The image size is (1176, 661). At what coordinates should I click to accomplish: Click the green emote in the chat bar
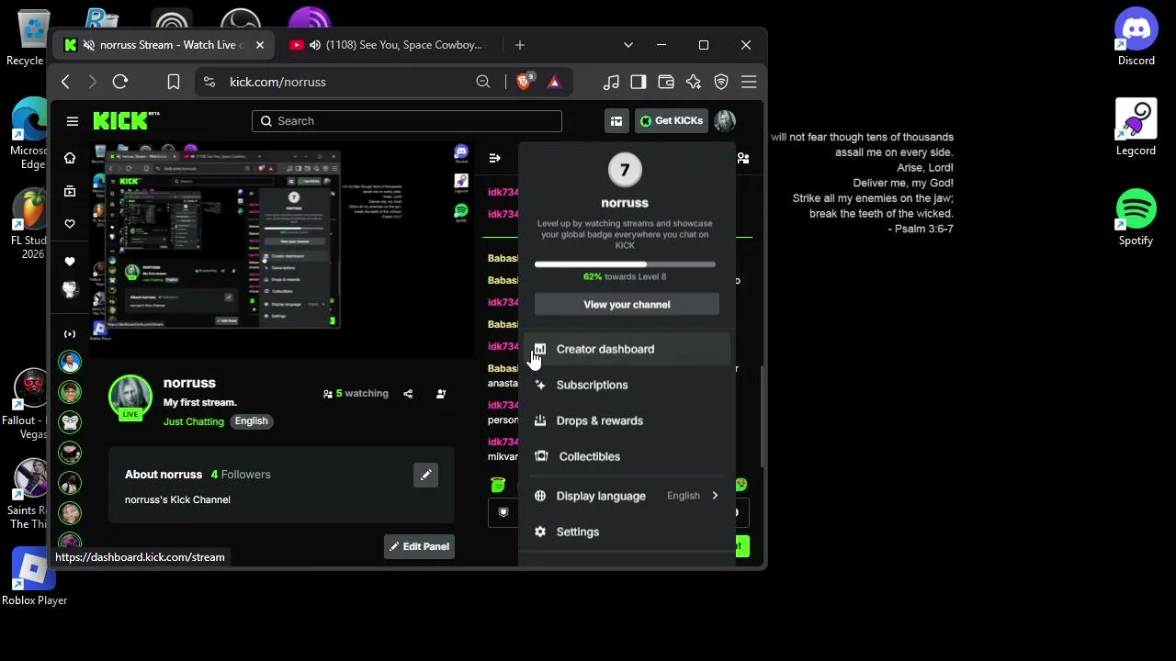[498, 485]
